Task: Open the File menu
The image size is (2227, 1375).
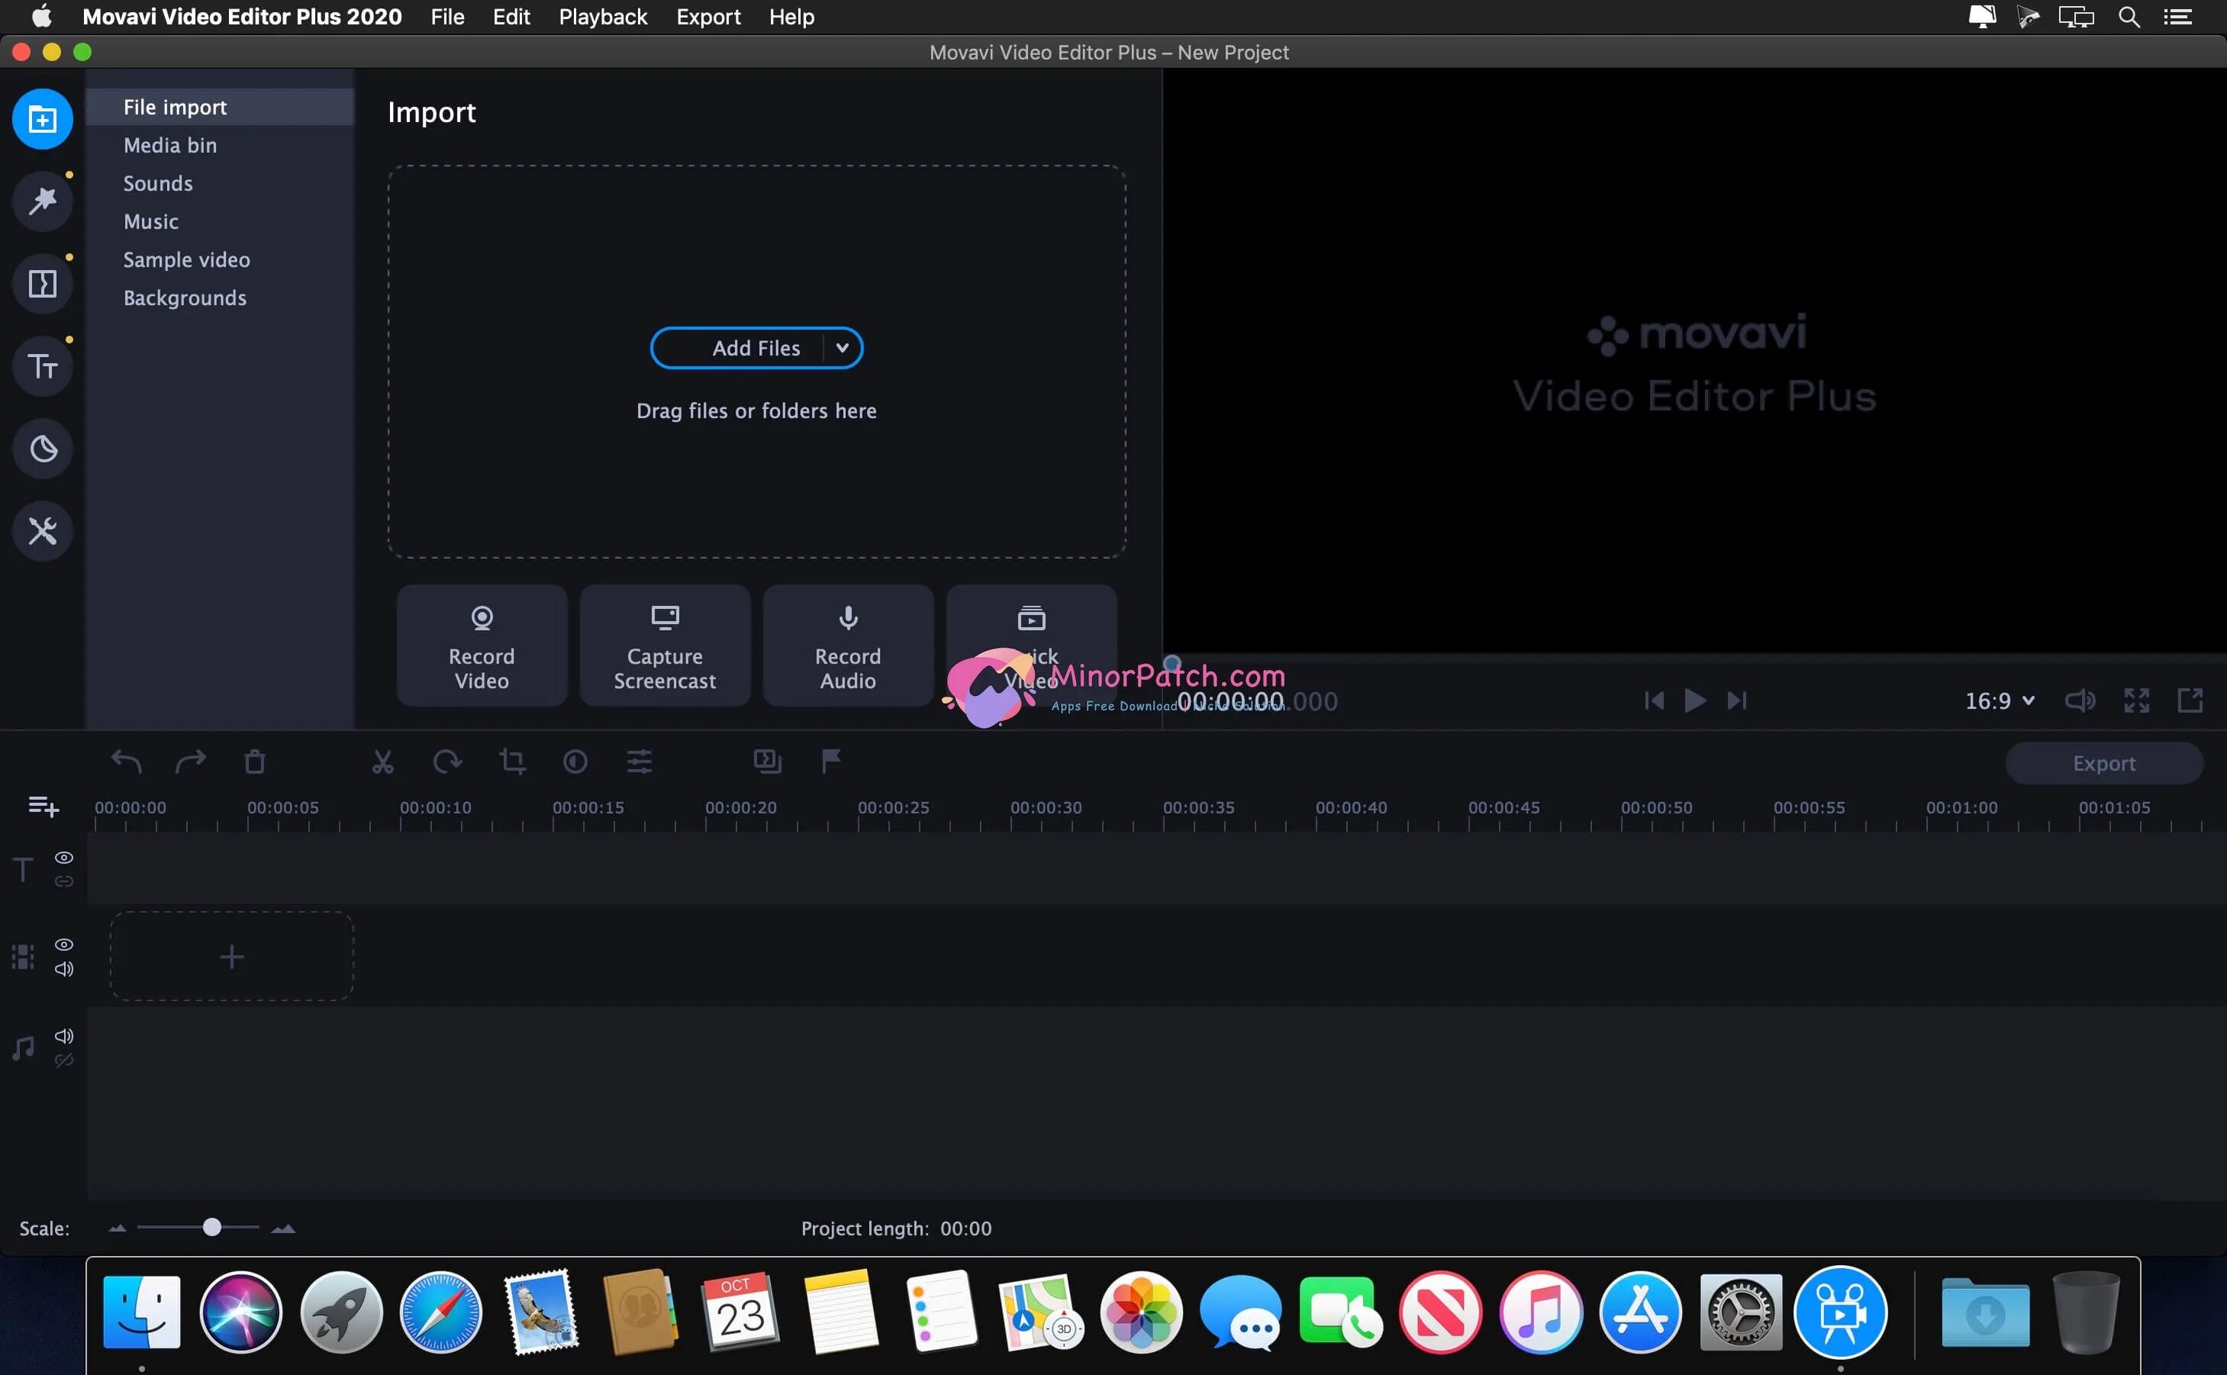Action: (x=446, y=16)
